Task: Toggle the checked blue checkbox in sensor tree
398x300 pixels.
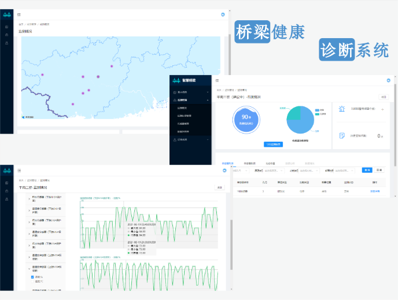Action: coord(32,277)
